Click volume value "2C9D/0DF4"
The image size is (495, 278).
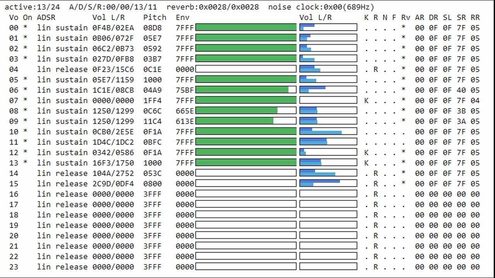click(113, 184)
